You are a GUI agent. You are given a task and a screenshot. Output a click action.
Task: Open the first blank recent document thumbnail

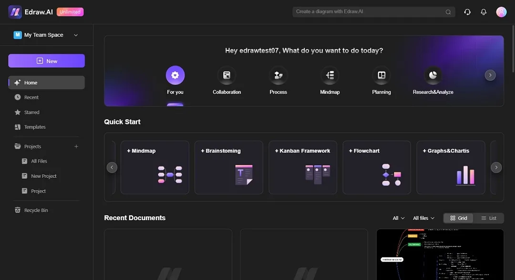pos(168,254)
